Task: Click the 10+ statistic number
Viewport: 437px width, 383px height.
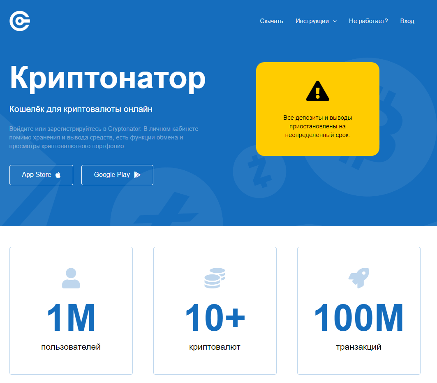Action: 215,318
